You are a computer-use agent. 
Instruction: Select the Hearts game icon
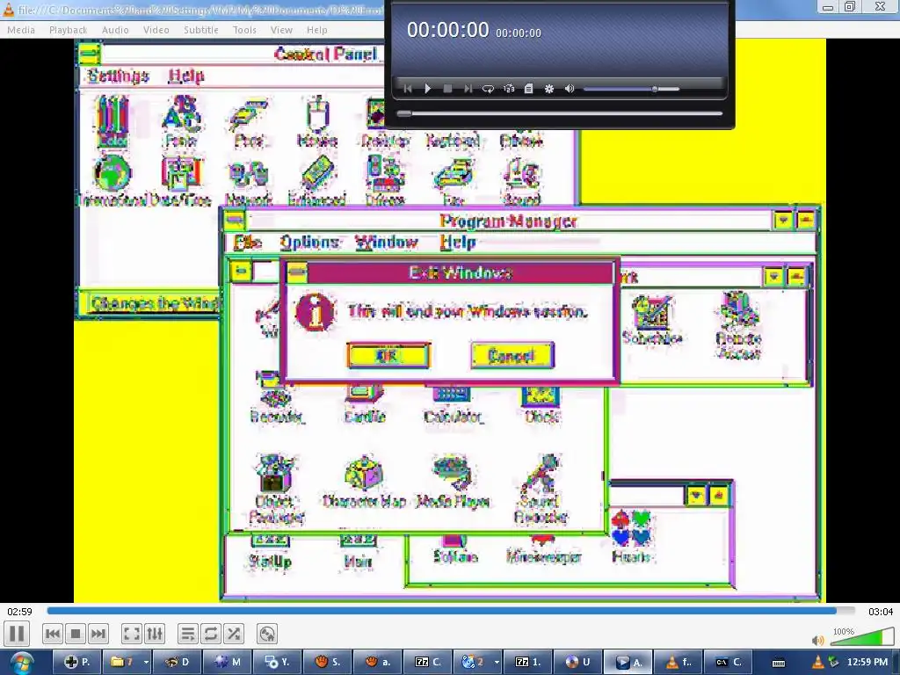(631, 536)
